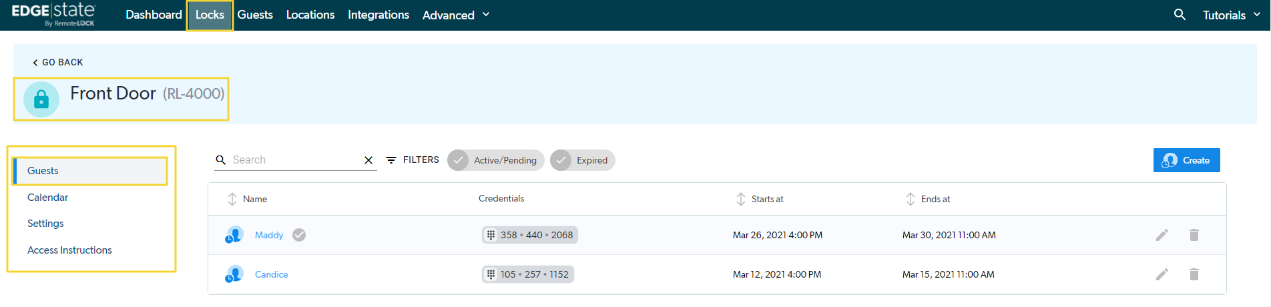Delete Candice's entry using trash icon
The image size is (1271, 307).
click(1194, 274)
